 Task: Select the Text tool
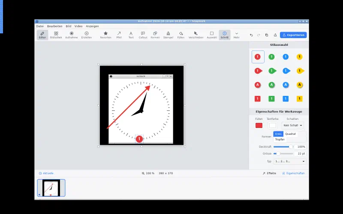pos(131,35)
